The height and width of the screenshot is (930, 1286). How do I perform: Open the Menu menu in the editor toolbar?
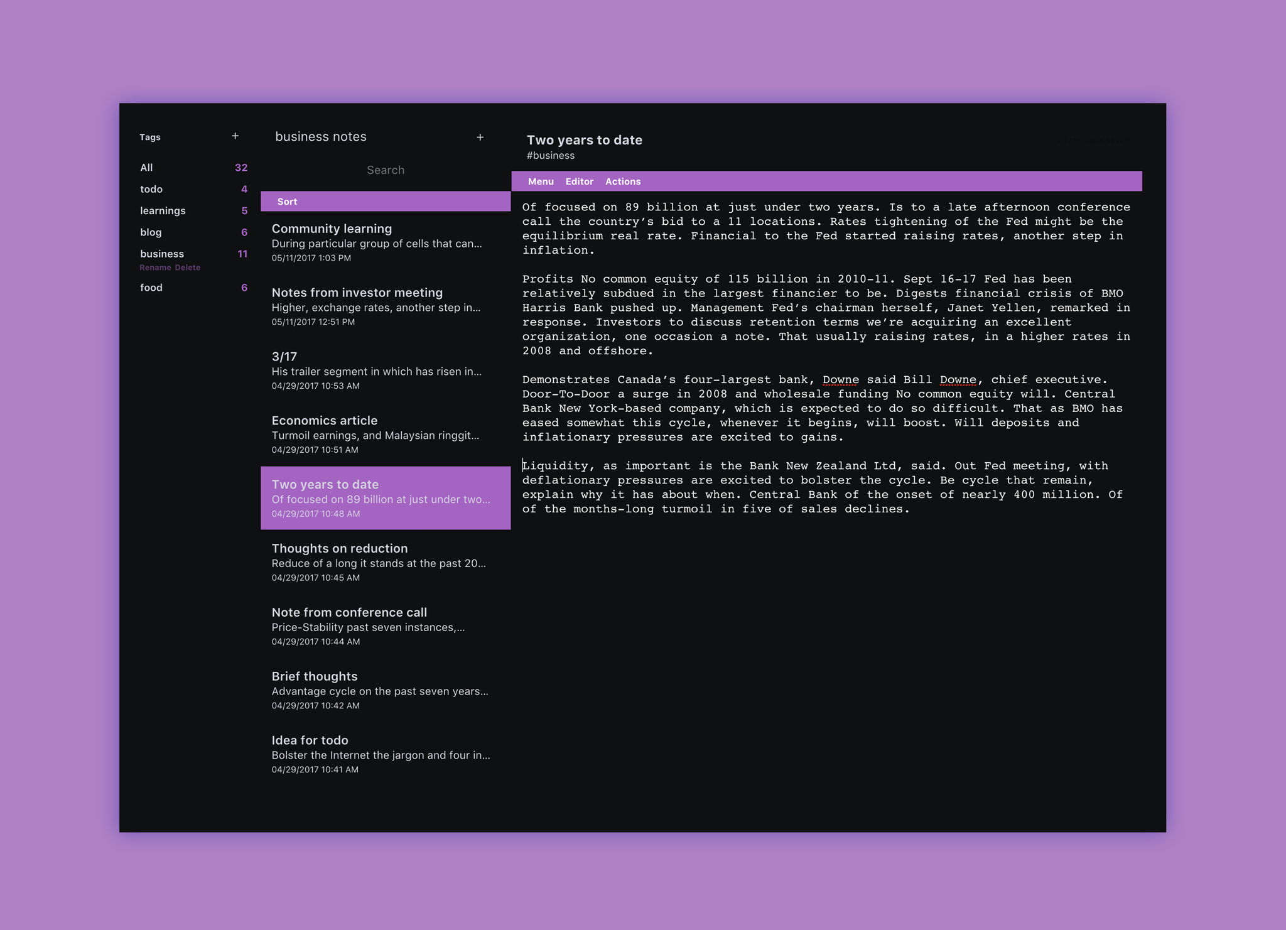point(540,181)
